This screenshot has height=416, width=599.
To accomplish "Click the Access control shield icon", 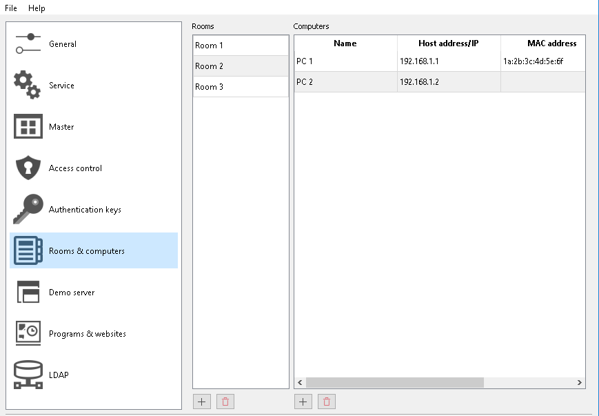I will coord(28,168).
